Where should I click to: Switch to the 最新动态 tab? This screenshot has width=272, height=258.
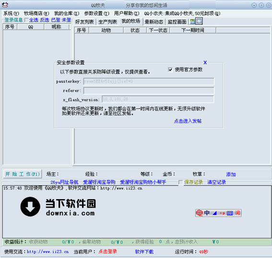point(154,22)
